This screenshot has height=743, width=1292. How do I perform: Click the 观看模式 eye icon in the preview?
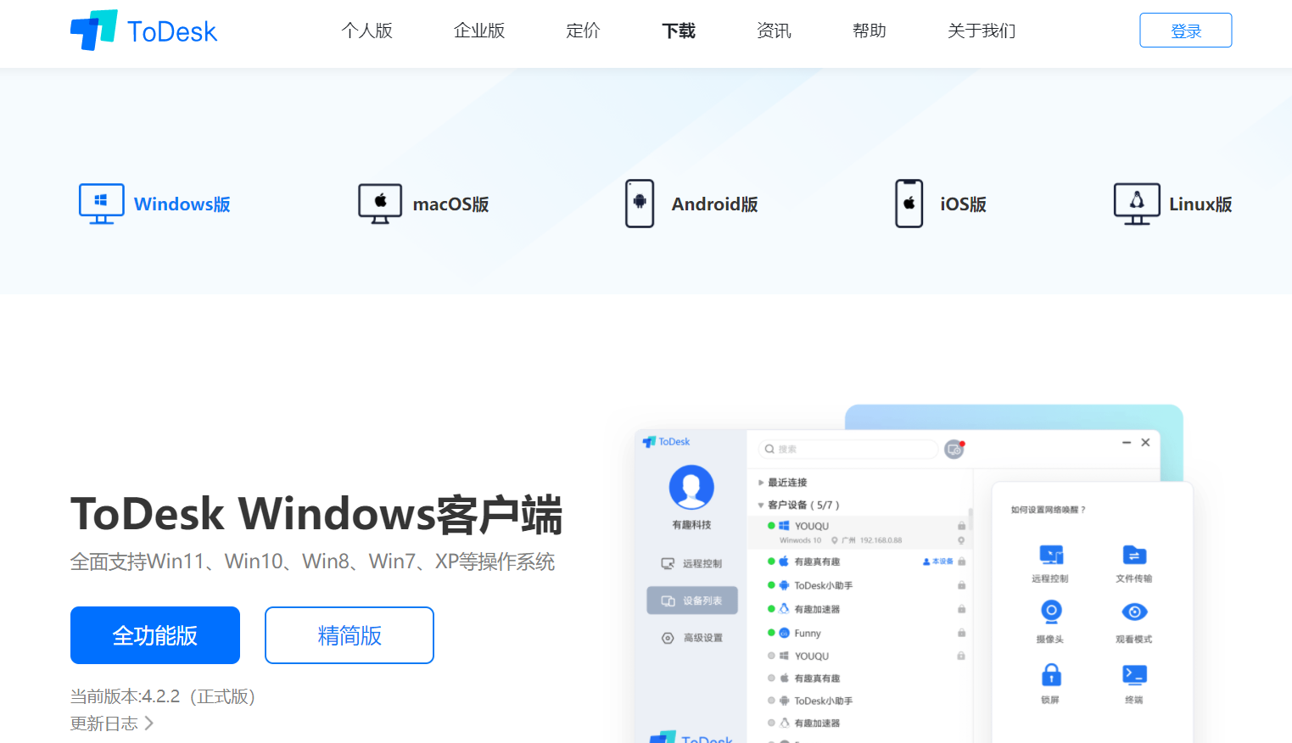(1134, 612)
